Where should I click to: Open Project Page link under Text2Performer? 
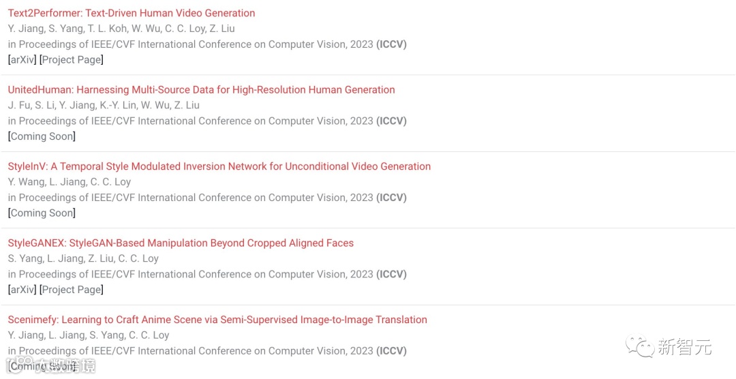pos(72,59)
